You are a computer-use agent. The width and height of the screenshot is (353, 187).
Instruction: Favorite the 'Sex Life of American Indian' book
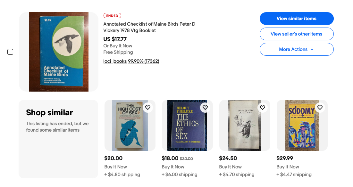click(263, 108)
